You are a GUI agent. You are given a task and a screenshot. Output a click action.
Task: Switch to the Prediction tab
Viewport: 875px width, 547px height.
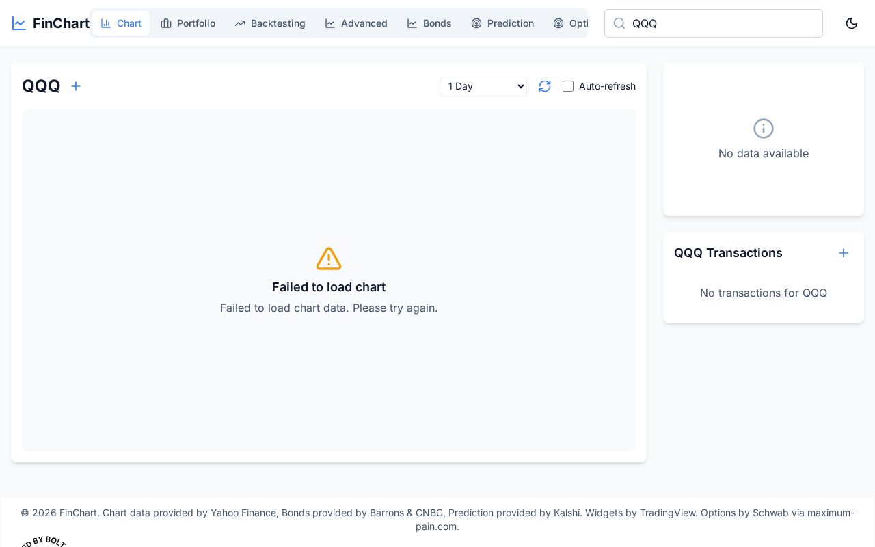click(x=502, y=23)
